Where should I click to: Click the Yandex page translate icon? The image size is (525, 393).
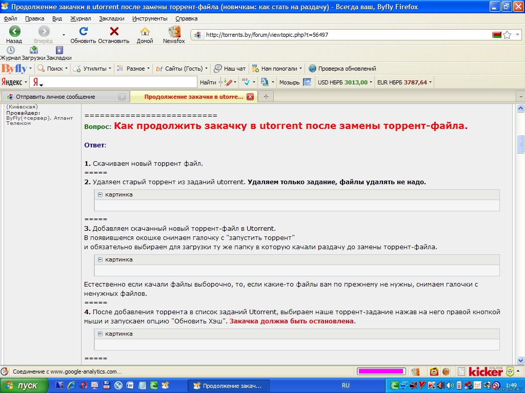pyautogui.click(x=265, y=82)
